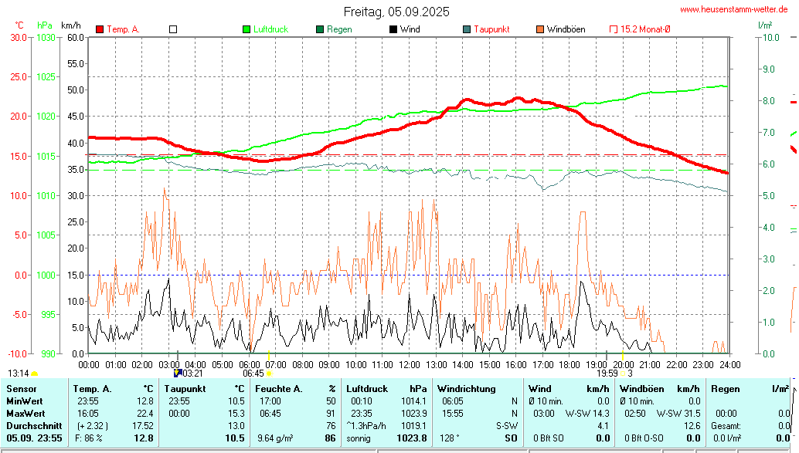Click the dark green Regen legend square

click(320, 29)
